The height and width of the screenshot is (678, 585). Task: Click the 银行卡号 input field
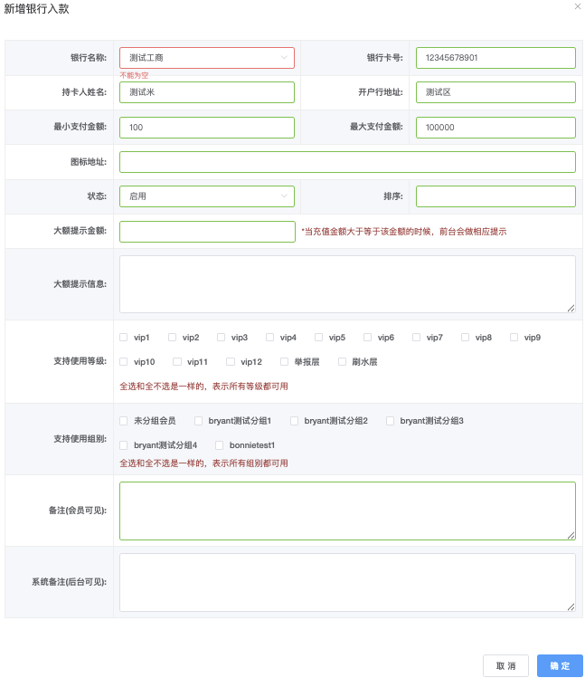(x=495, y=58)
